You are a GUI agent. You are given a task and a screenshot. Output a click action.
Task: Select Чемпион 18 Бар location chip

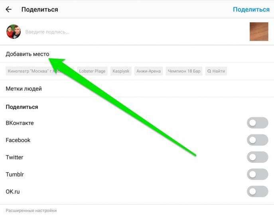point(184,71)
